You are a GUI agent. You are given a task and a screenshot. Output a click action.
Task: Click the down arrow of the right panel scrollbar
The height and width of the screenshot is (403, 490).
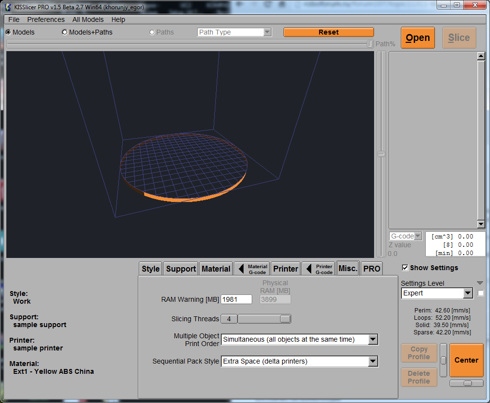pos(481,224)
